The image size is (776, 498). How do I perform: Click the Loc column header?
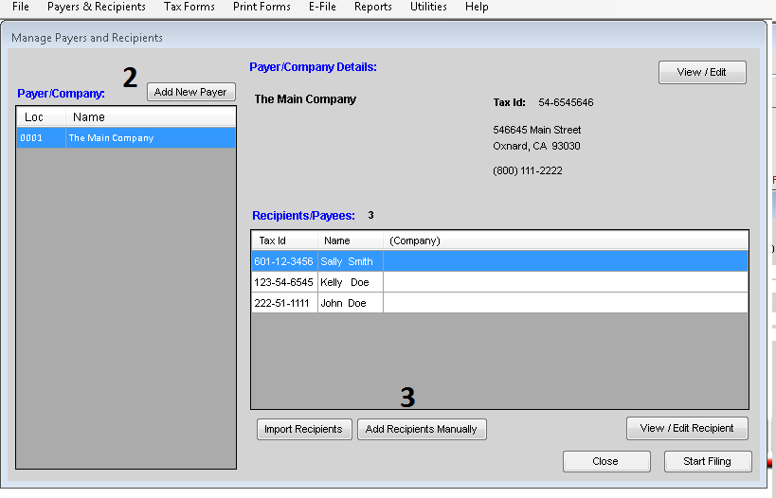41,117
